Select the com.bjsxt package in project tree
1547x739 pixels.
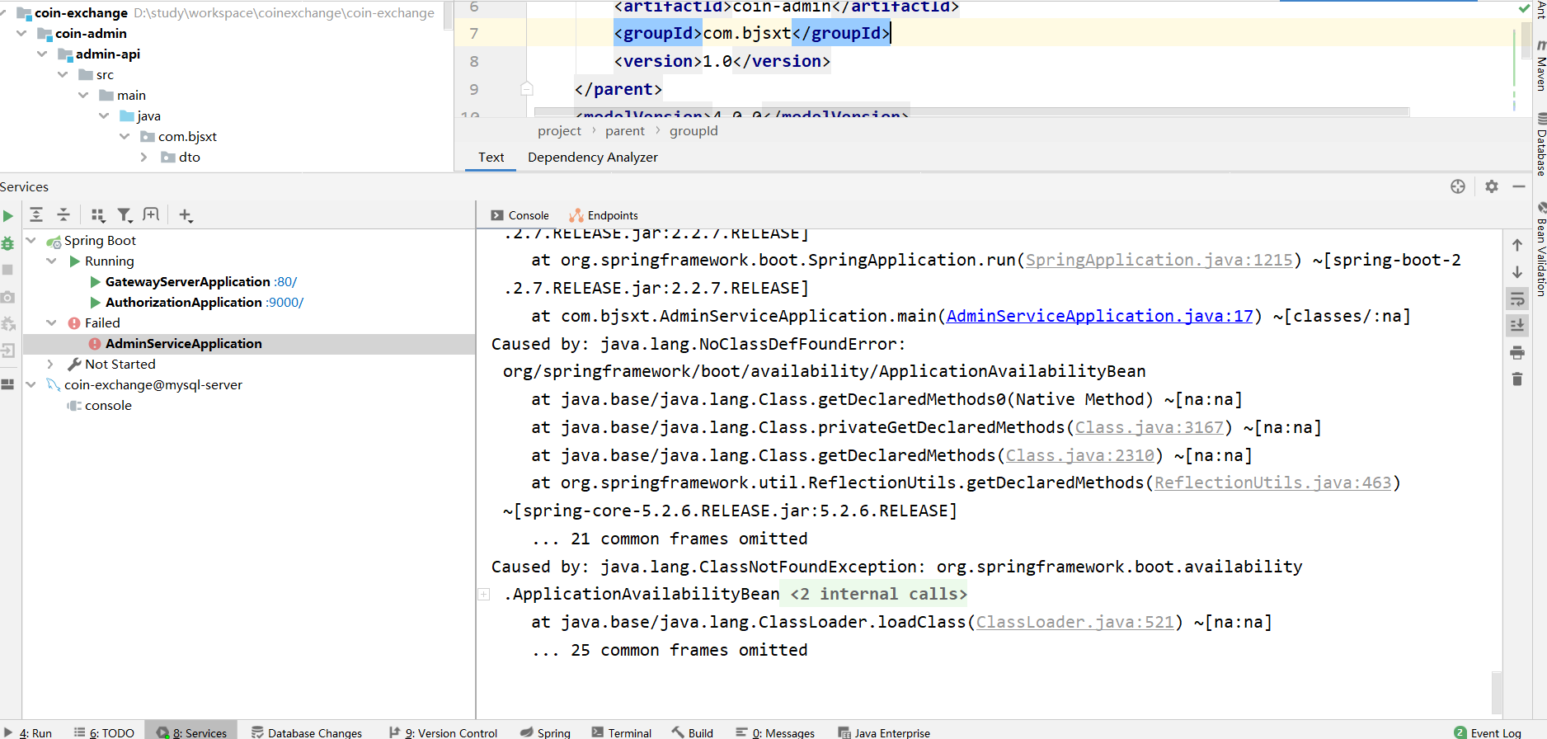[187, 136]
